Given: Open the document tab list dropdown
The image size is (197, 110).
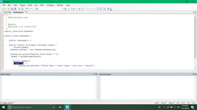Looking at the screenshot, I should [194, 12].
